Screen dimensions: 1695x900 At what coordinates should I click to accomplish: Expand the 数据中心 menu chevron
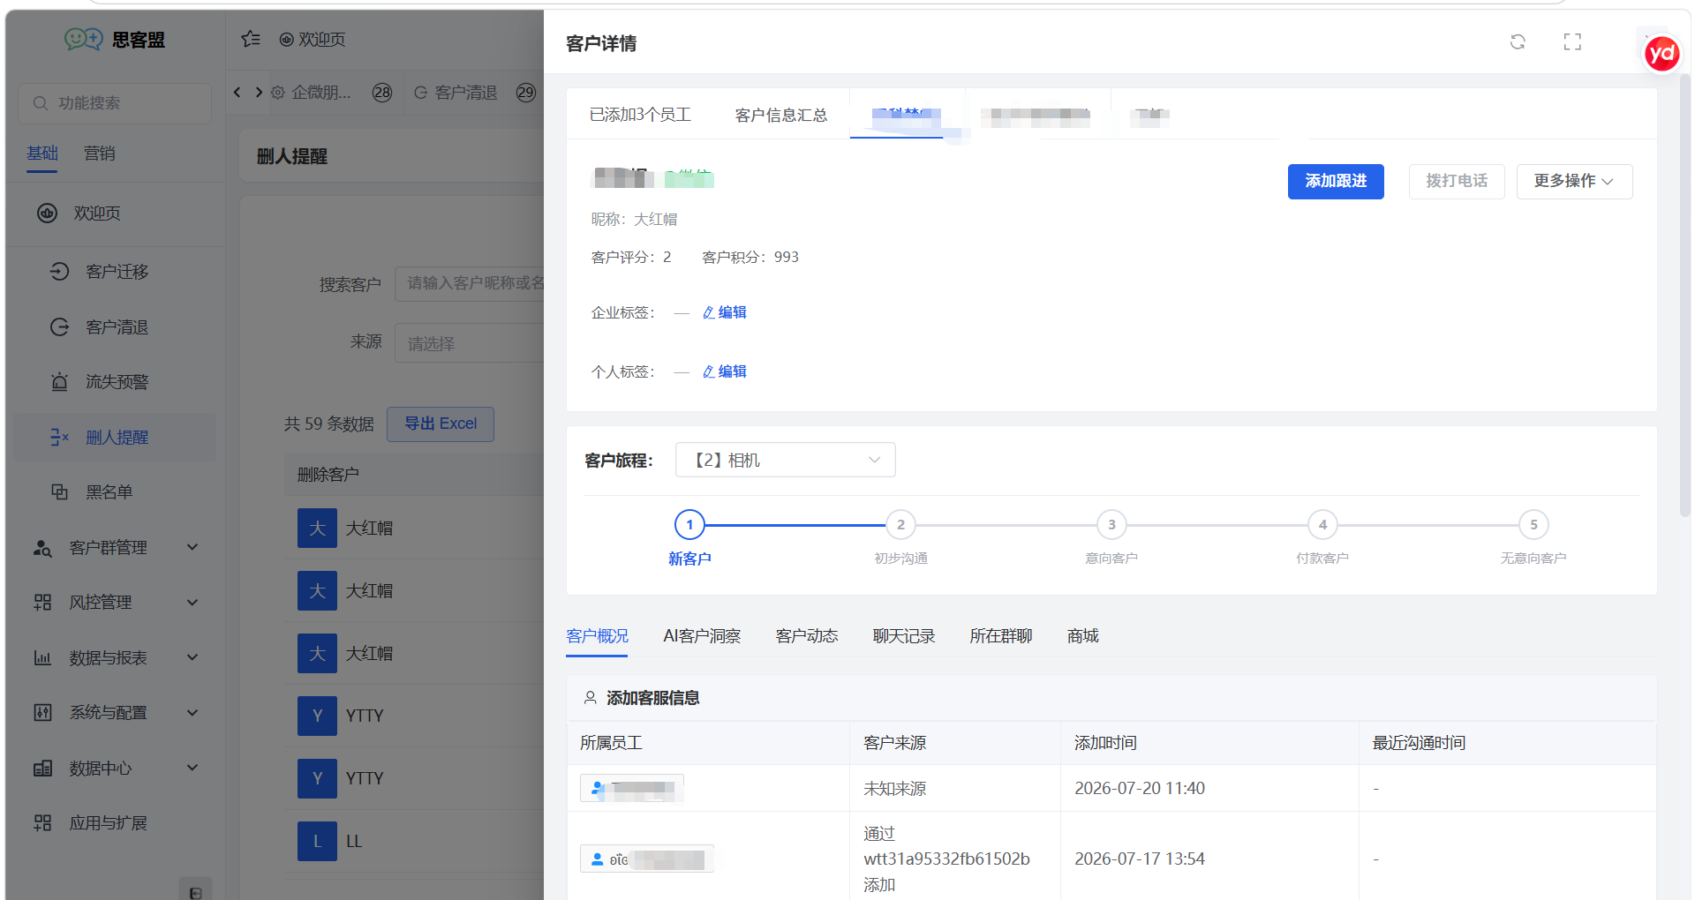click(192, 768)
